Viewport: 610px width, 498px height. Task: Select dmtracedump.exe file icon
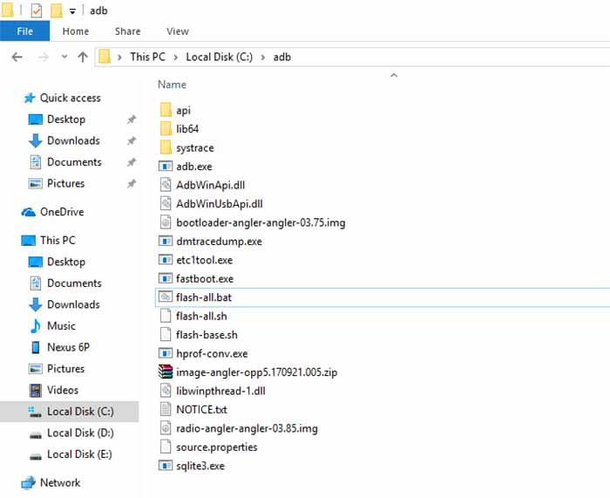[166, 241]
